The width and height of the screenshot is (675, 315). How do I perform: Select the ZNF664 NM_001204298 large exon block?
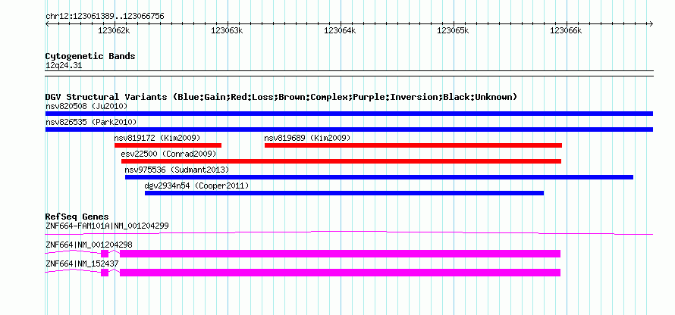tap(340, 254)
